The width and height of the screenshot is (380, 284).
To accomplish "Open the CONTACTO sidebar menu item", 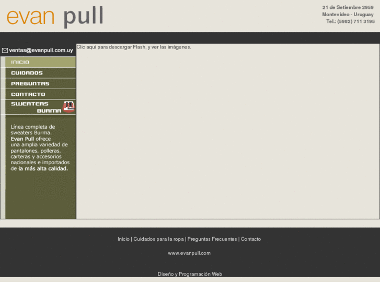I will pos(40,94).
